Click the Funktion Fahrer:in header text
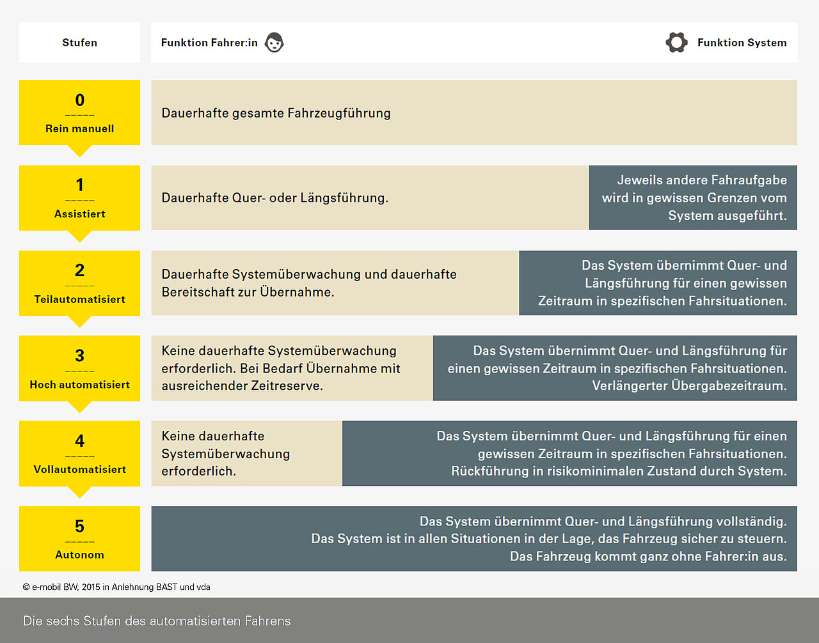The width and height of the screenshot is (819, 643). 211,42
